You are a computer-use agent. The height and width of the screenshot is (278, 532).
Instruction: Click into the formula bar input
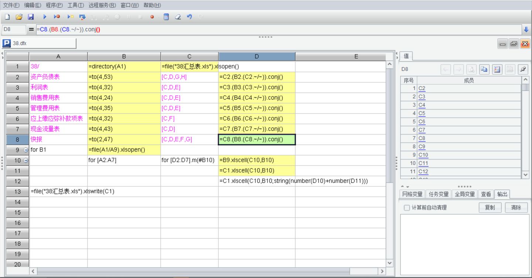click(279, 30)
